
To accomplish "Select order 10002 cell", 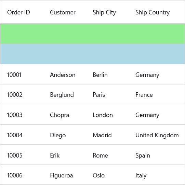I will [x=22, y=94].
